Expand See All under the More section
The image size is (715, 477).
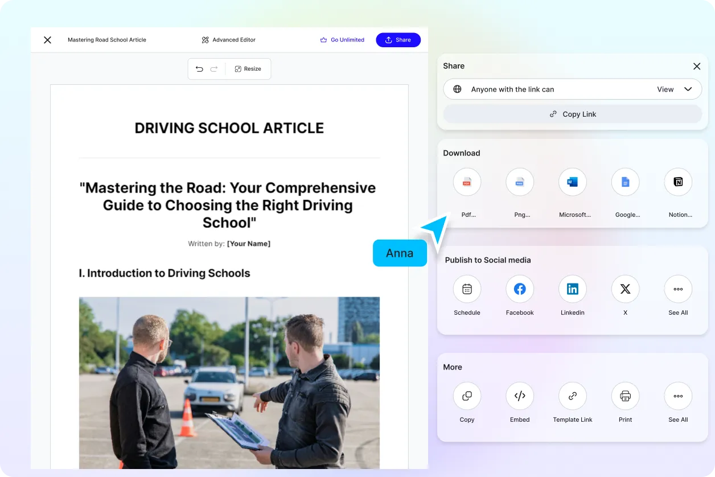click(678, 396)
